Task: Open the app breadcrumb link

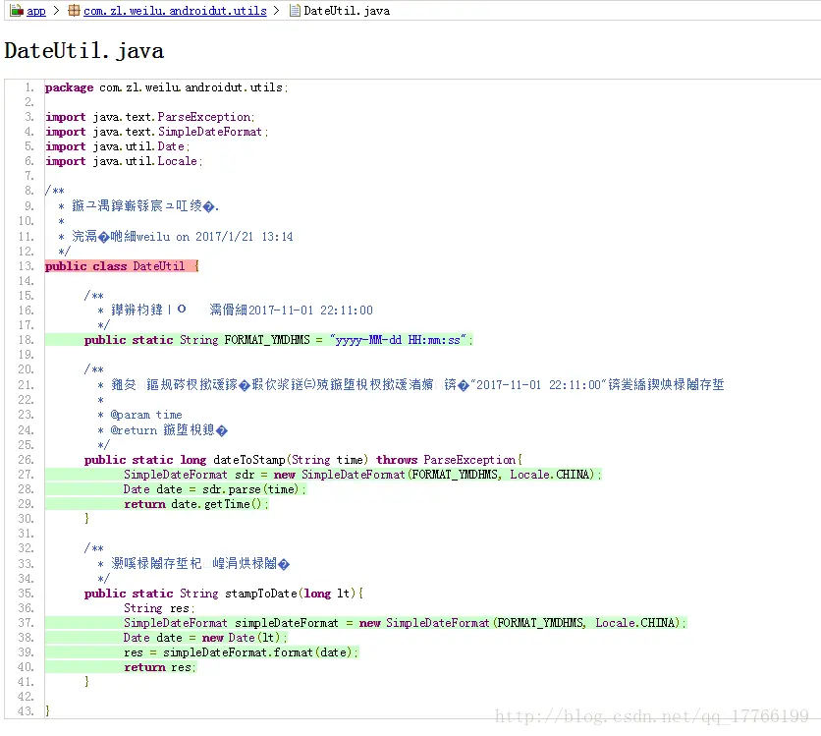Action: point(36,11)
